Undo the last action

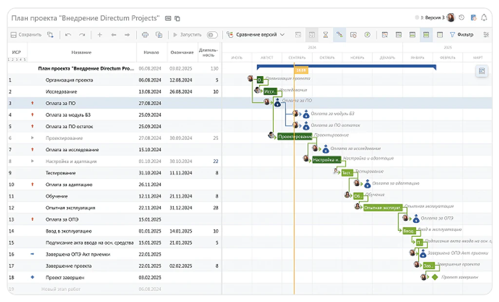coord(68,35)
